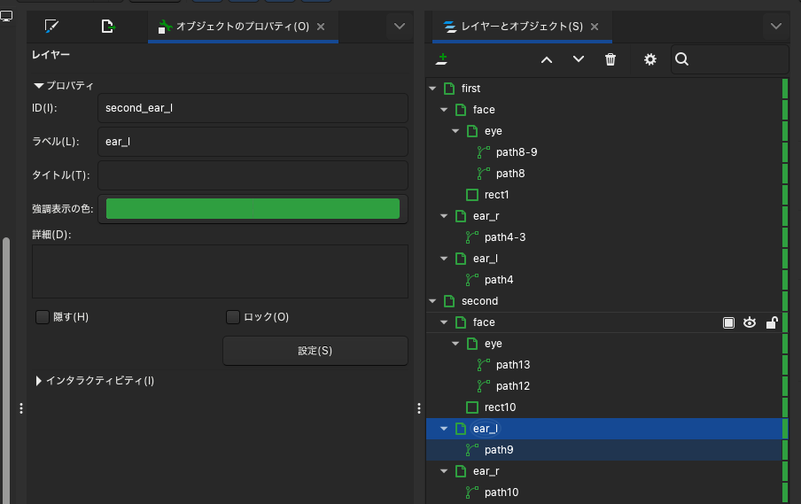Open left panel dropdown chevron
Image resolution: width=801 pixels, height=504 pixels.
pyautogui.click(x=400, y=26)
